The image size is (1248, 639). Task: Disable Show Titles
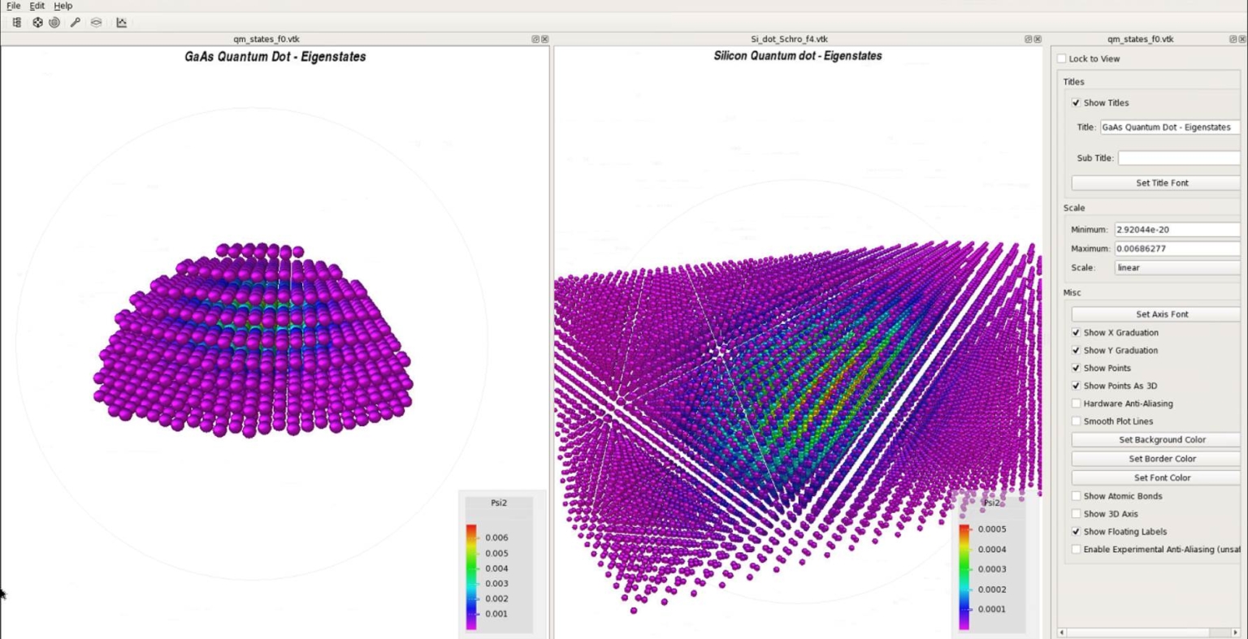click(x=1077, y=102)
